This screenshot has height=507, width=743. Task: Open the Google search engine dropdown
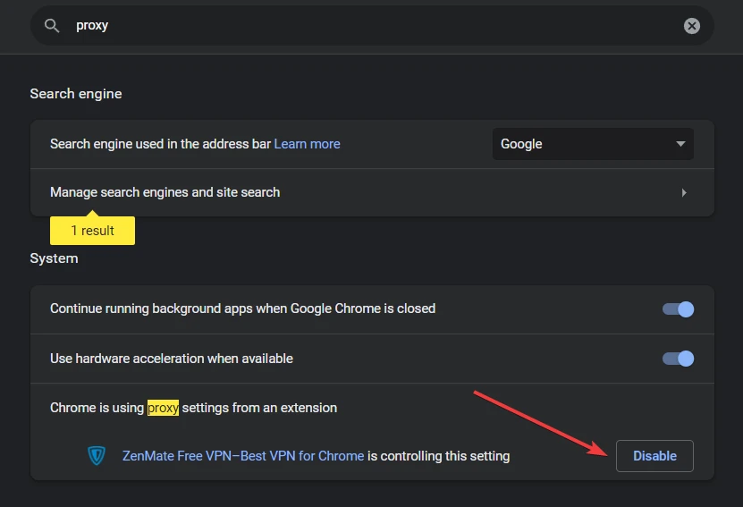pyautogui.click(x=593, y=144)
